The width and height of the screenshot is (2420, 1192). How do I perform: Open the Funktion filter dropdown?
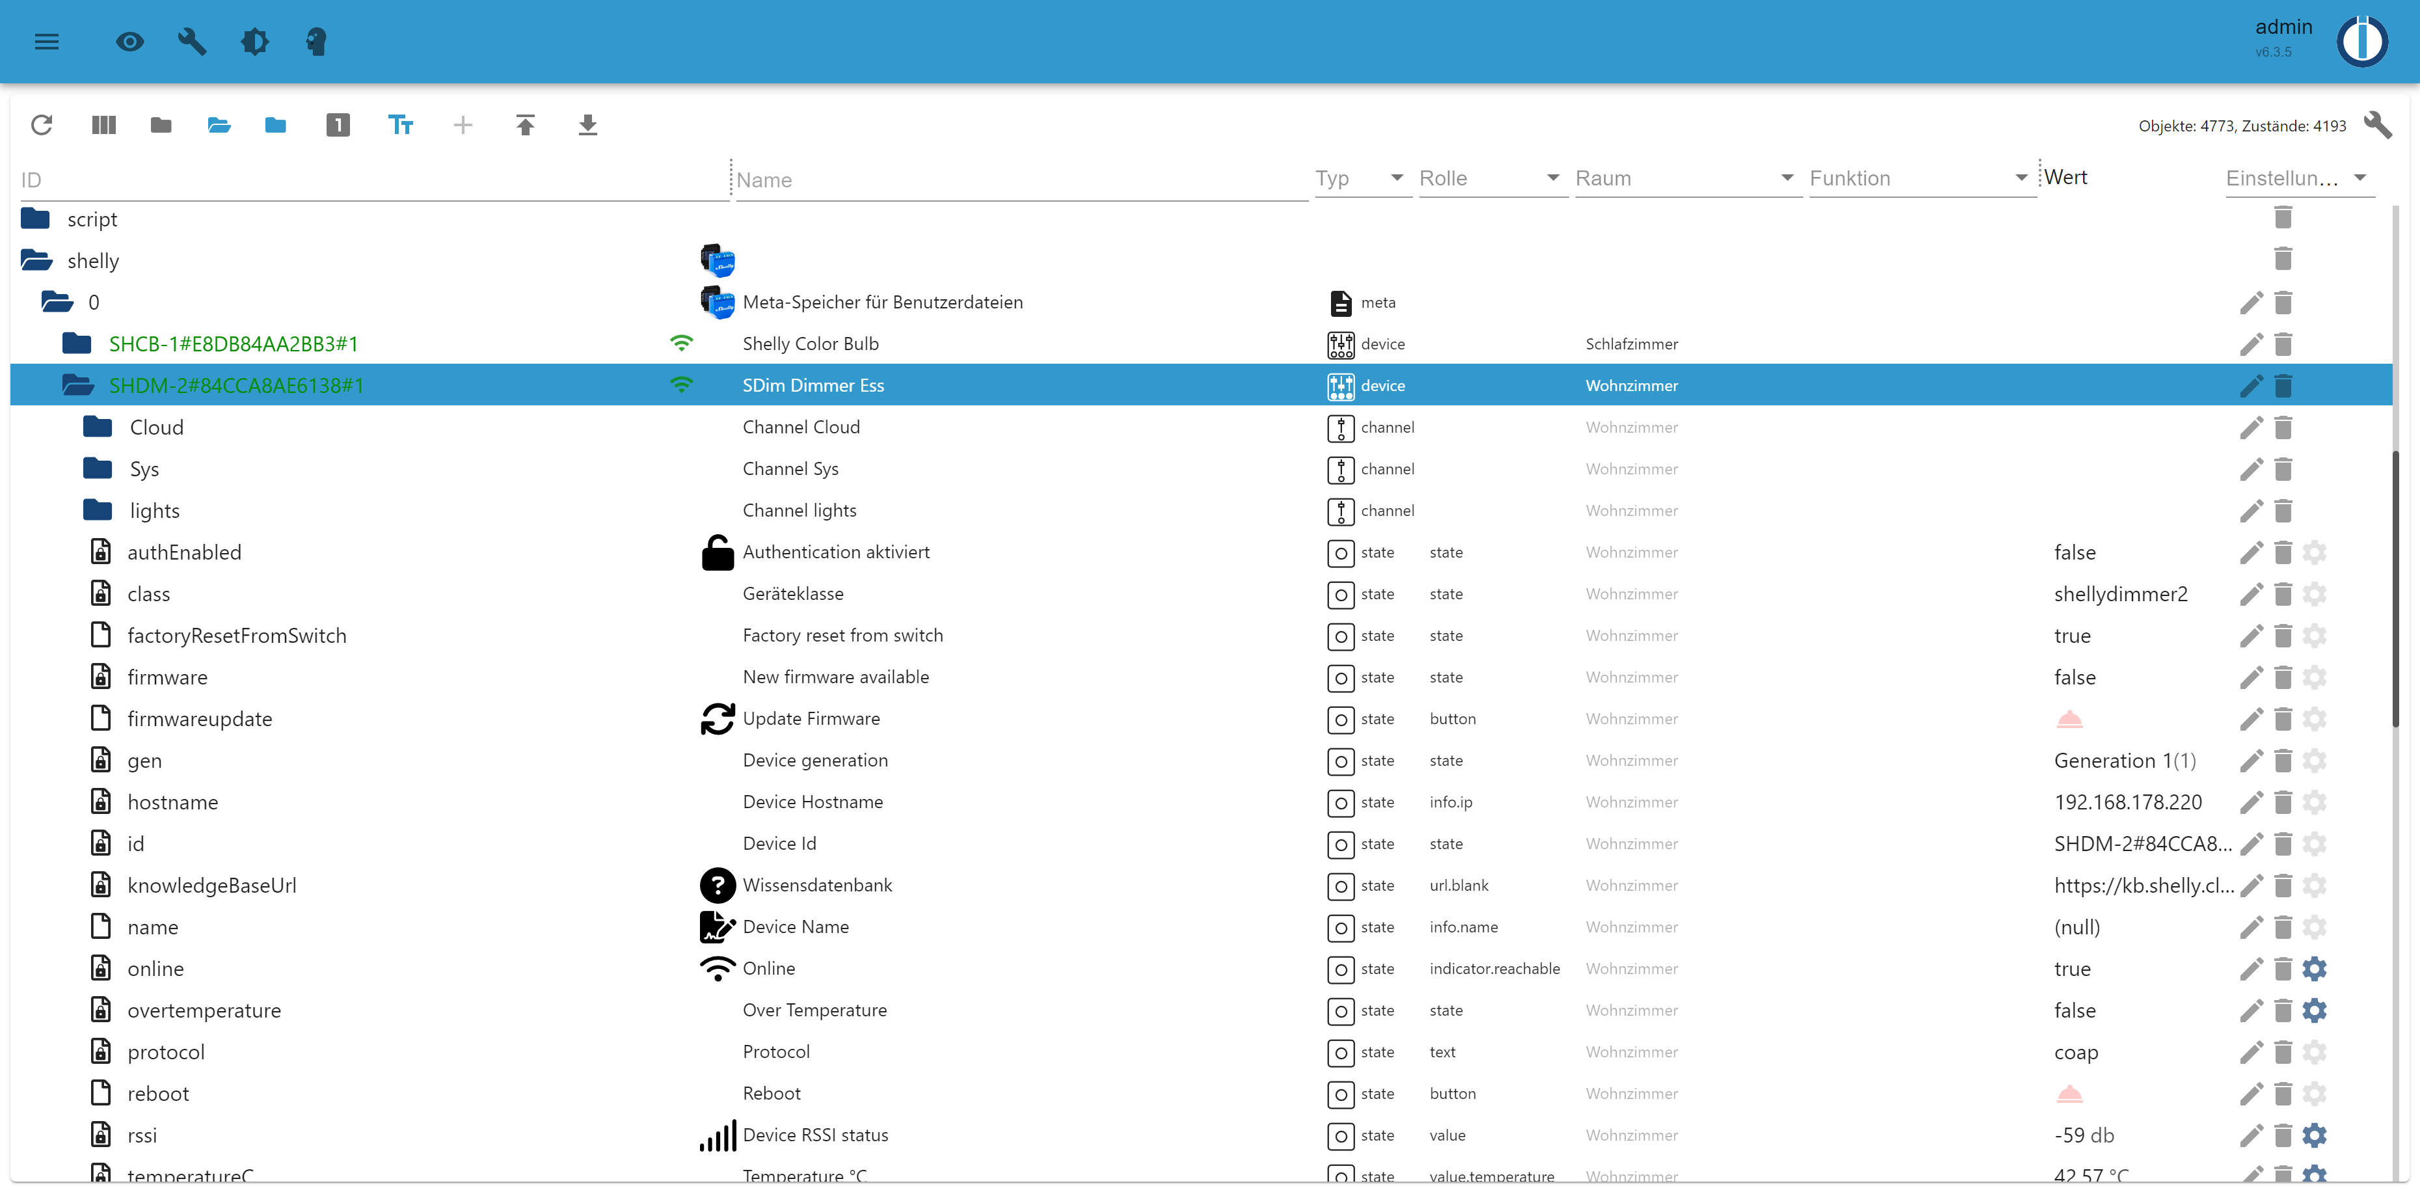(1917, 178)
